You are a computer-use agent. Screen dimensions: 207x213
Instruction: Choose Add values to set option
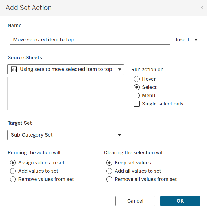tap(13, 171)
